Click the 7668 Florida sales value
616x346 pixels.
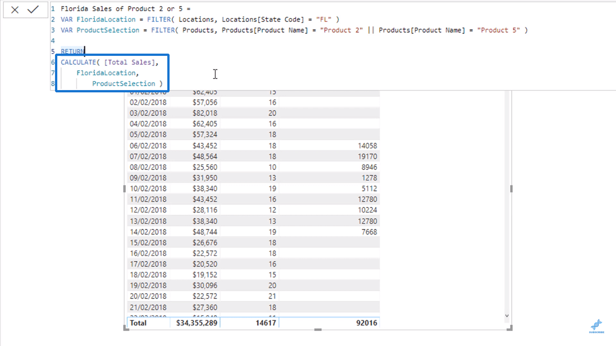point(369,232)
